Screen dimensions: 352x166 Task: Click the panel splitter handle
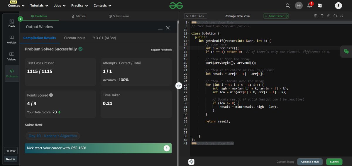pyautogui.click(x=179, y=86)
